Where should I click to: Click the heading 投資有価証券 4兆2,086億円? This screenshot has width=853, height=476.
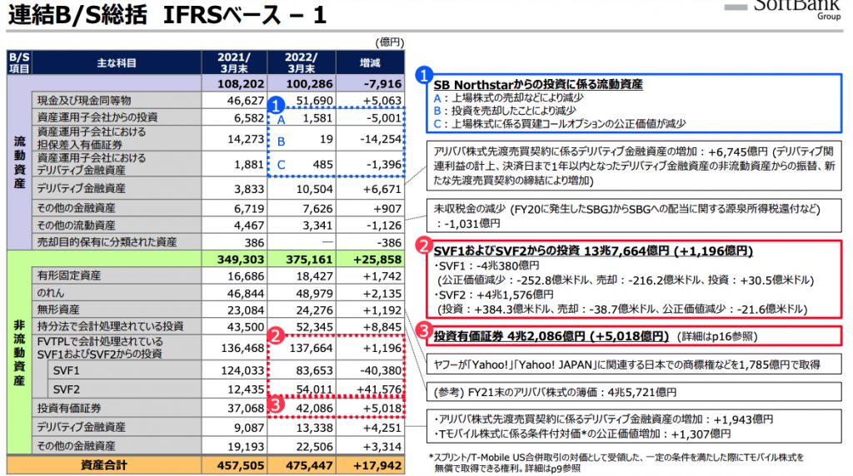pos(551,336)
